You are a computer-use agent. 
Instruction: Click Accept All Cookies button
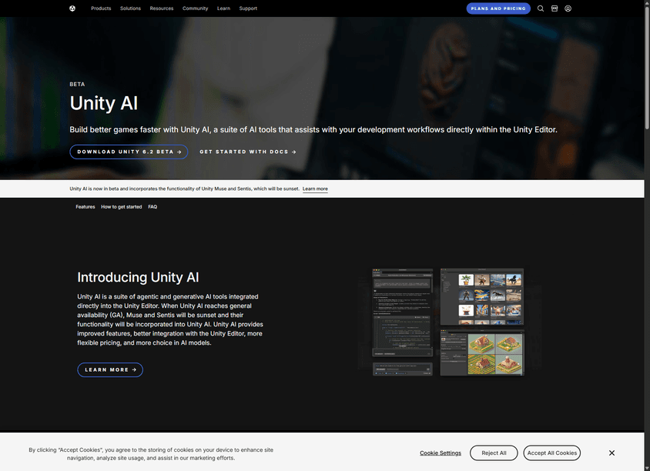(x=551, y=453)
